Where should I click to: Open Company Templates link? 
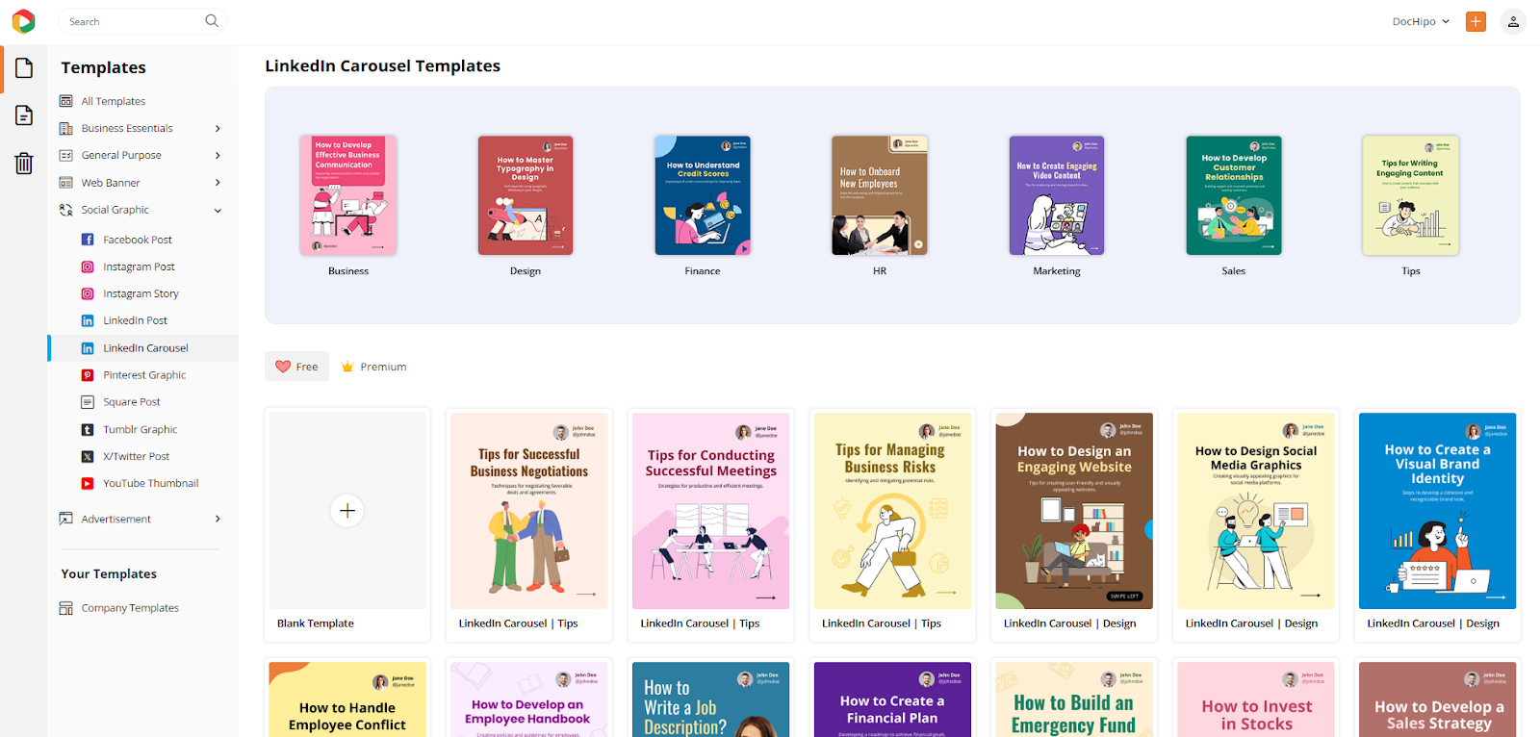[x=130, y=608]
